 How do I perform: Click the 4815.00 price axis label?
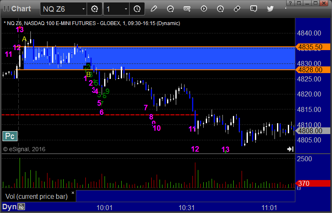(x=309, y=109)
